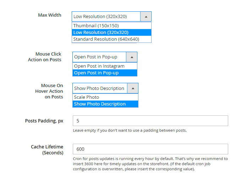Choose highlighted Open Post in Pop-up list item
This screenshot has height=177, width=241.
96,73
